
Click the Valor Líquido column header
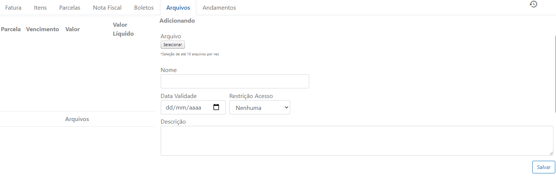click(x=123, y=29)
